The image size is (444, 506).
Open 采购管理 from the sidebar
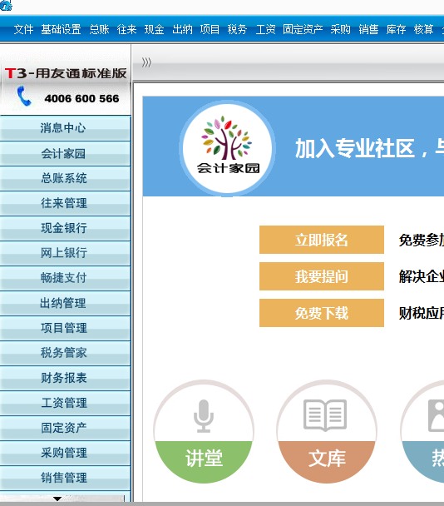65,453
